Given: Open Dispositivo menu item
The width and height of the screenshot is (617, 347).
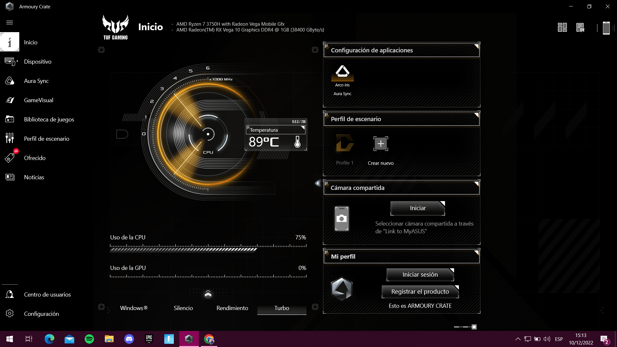Looking at the screenshot, I should (x=38, y=61).
